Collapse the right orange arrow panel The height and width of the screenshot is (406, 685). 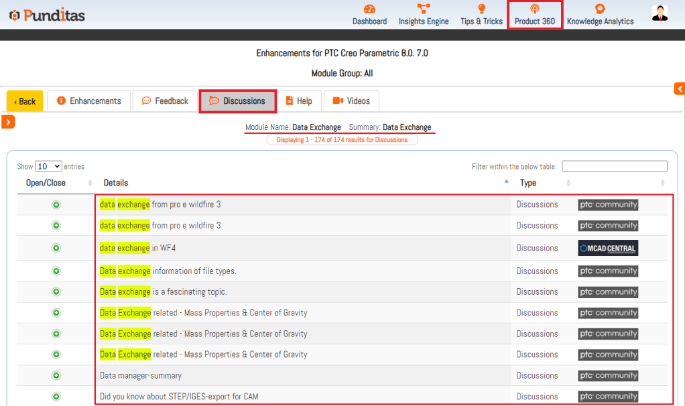pos(680,88)
